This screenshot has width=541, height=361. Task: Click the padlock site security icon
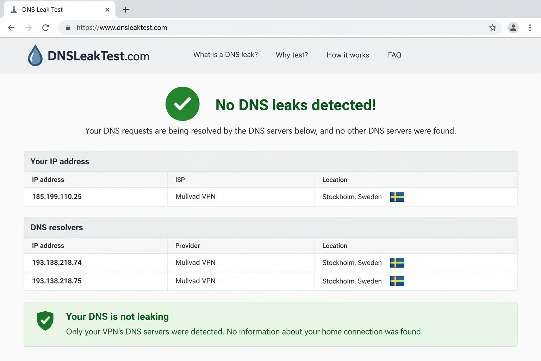click(68, 27)
